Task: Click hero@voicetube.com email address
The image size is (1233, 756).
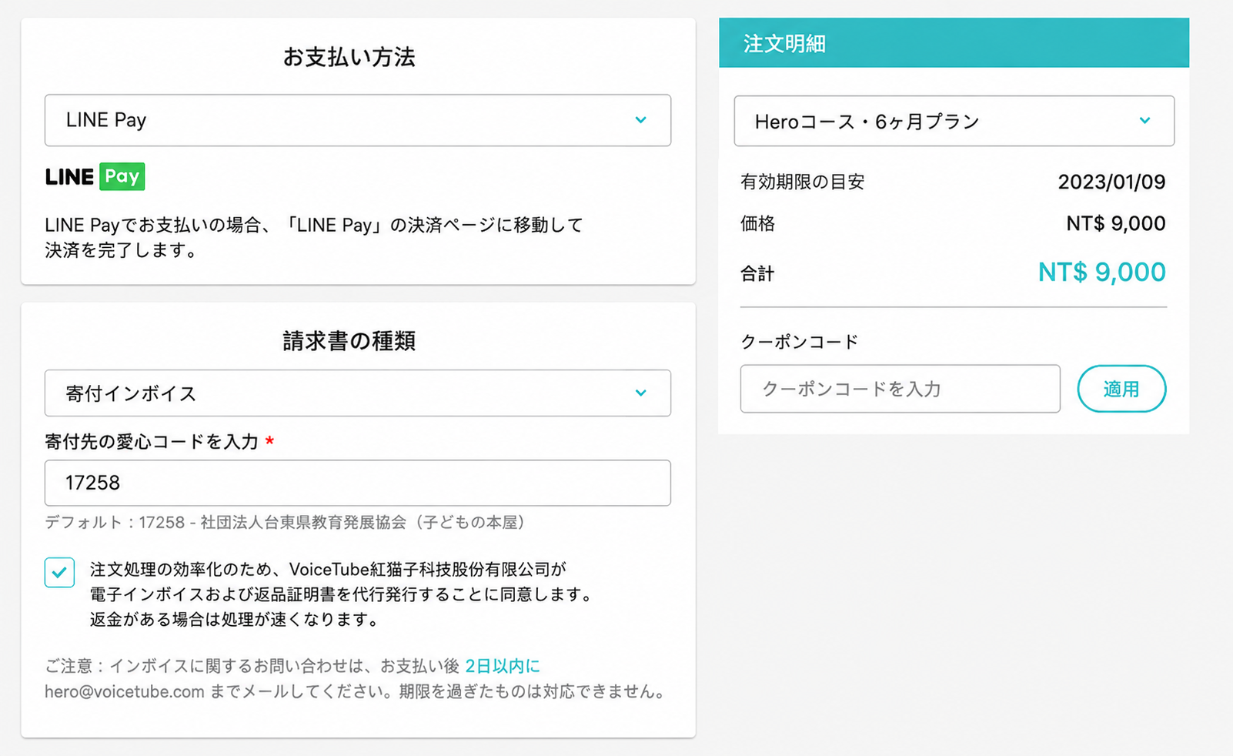Action: (125, 691)
